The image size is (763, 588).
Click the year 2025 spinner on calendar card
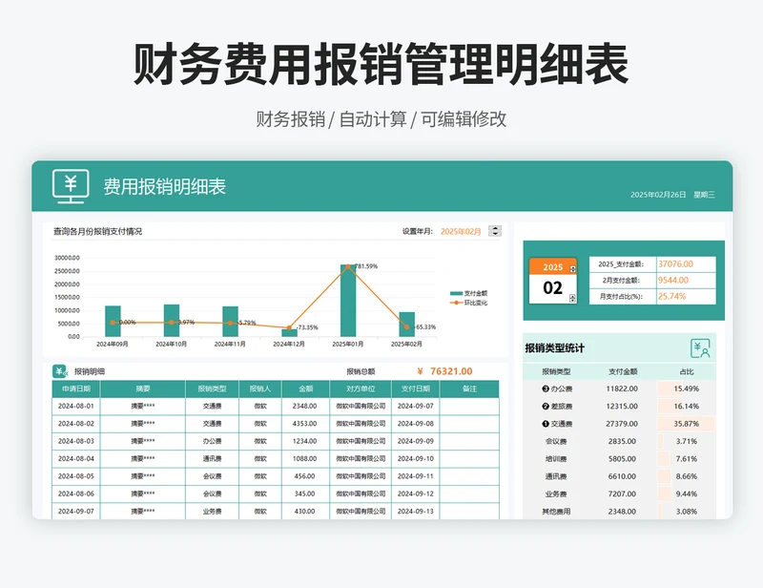point(573,269)
